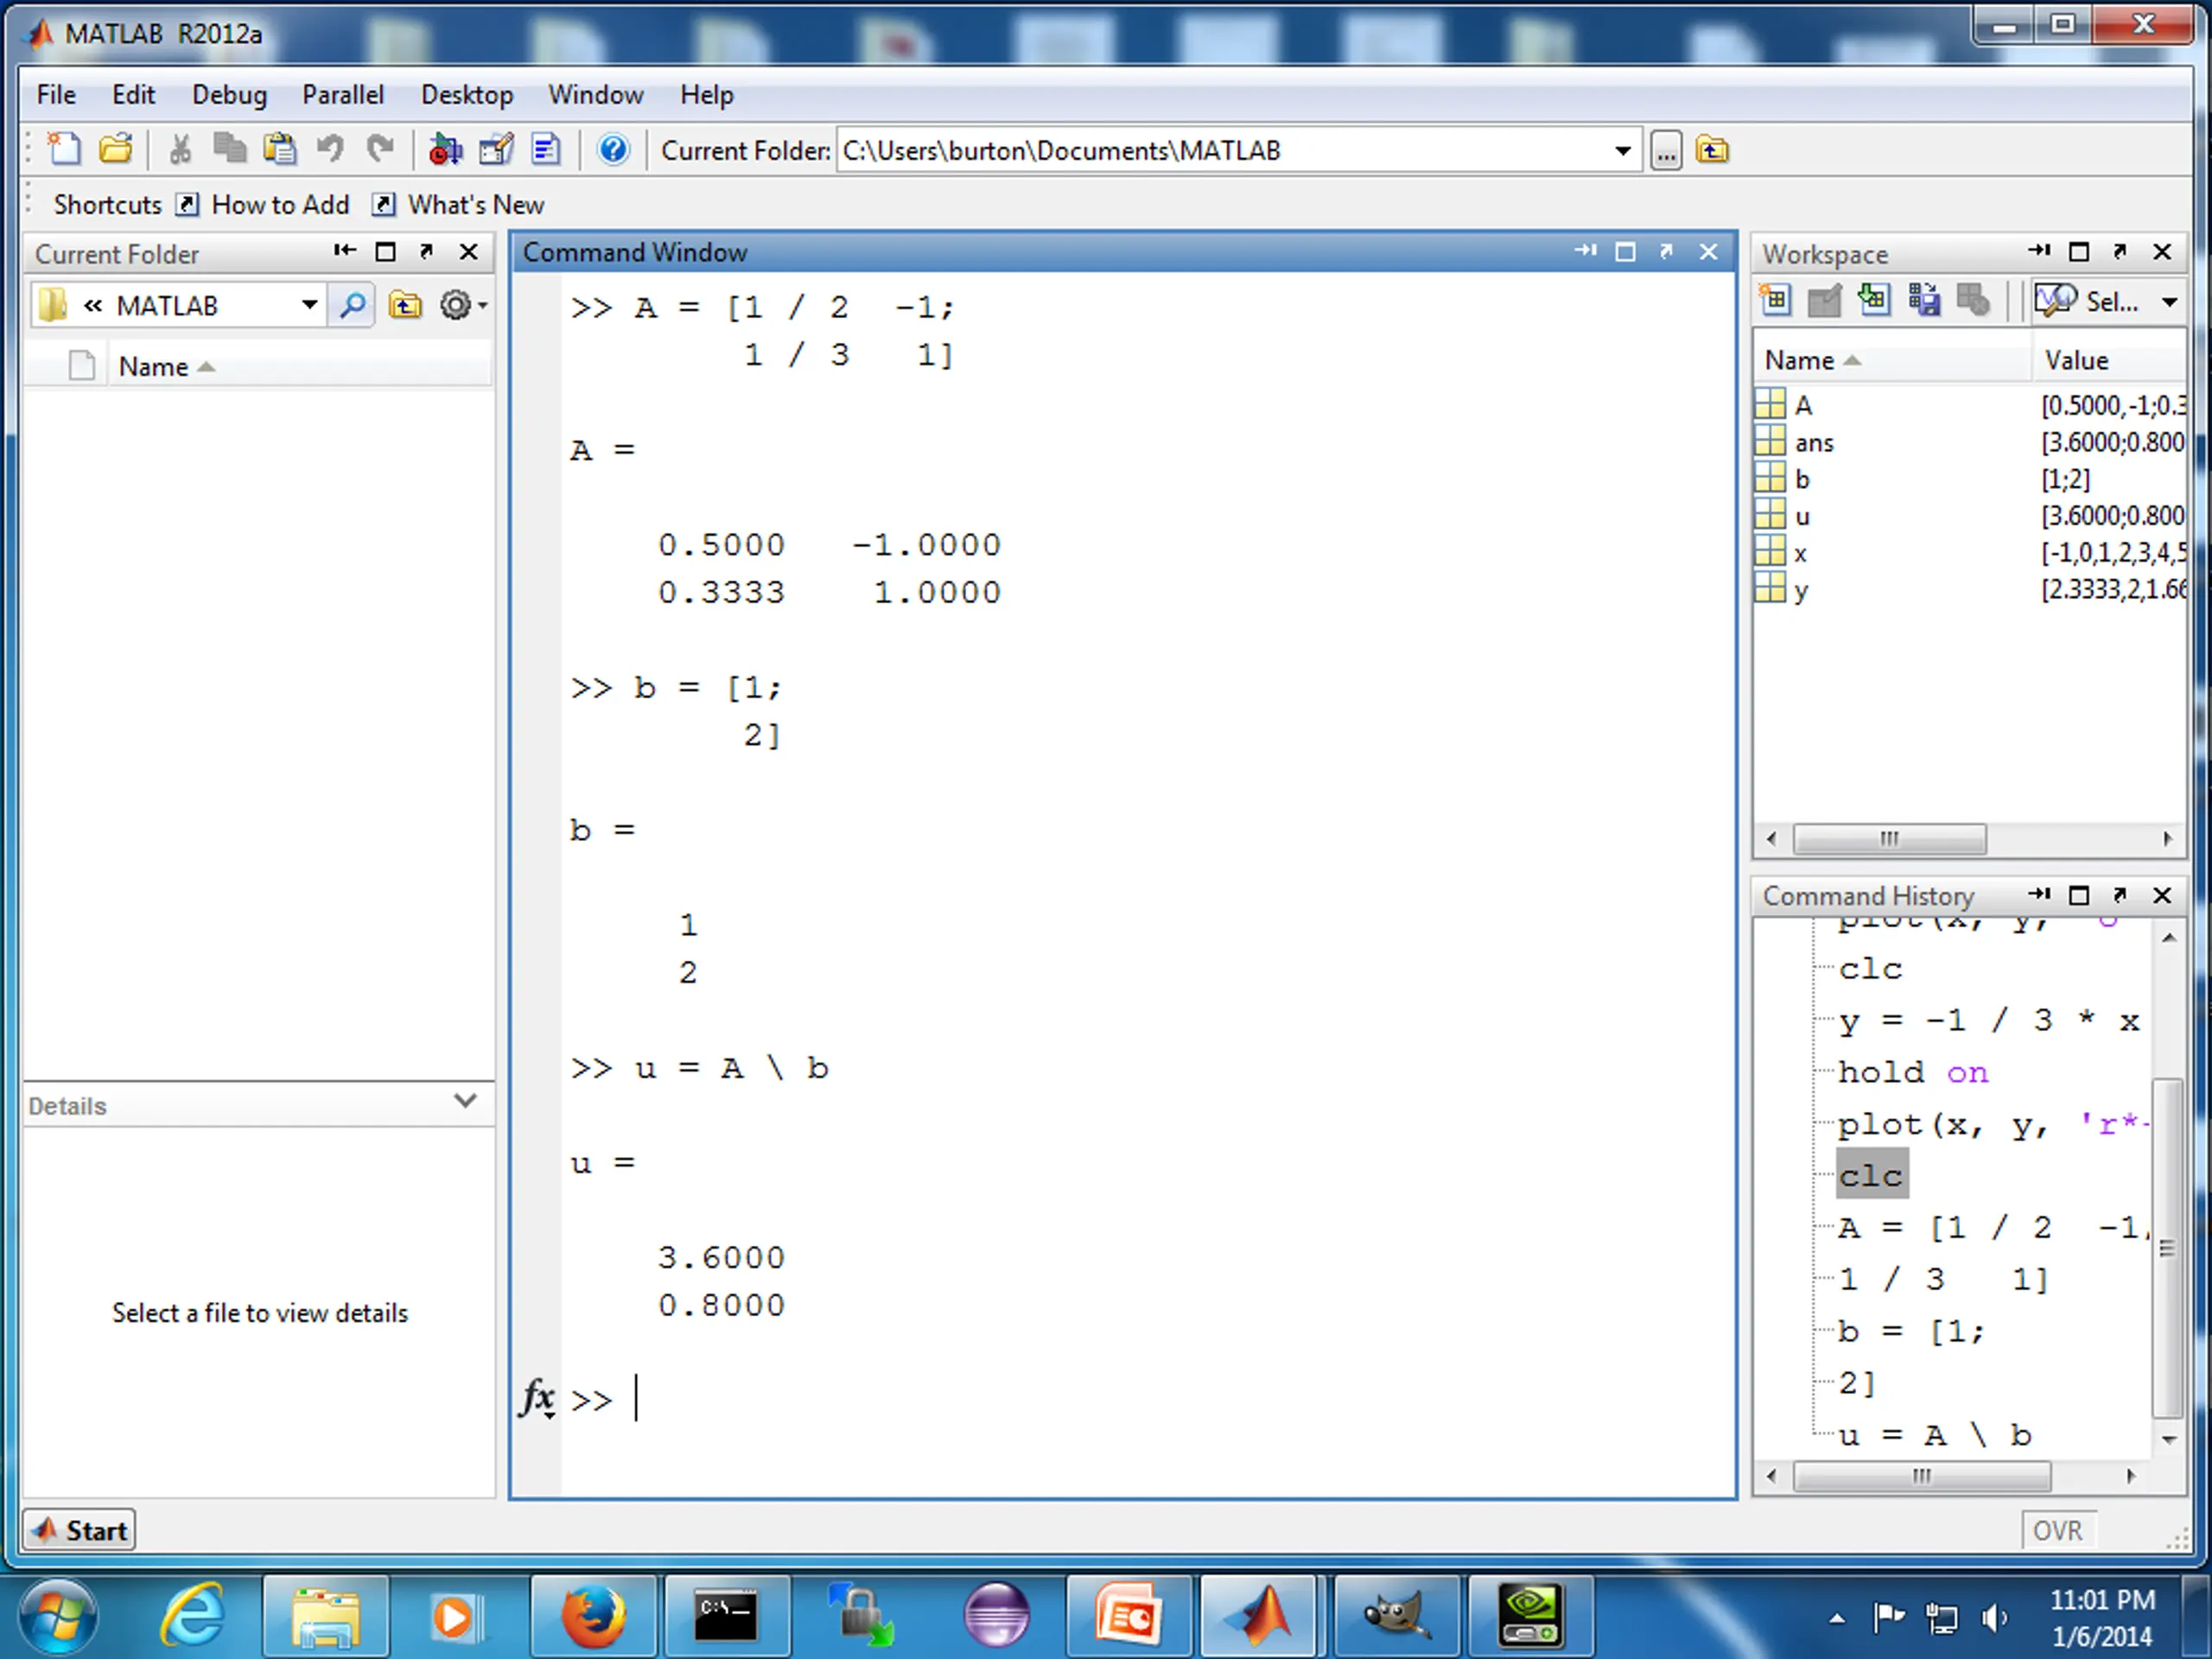Image resolution: width=2212 pixels, height=1659 pixels.
Task: Open the Window menu
Action: pyautogui.click(x=596, y=95)
